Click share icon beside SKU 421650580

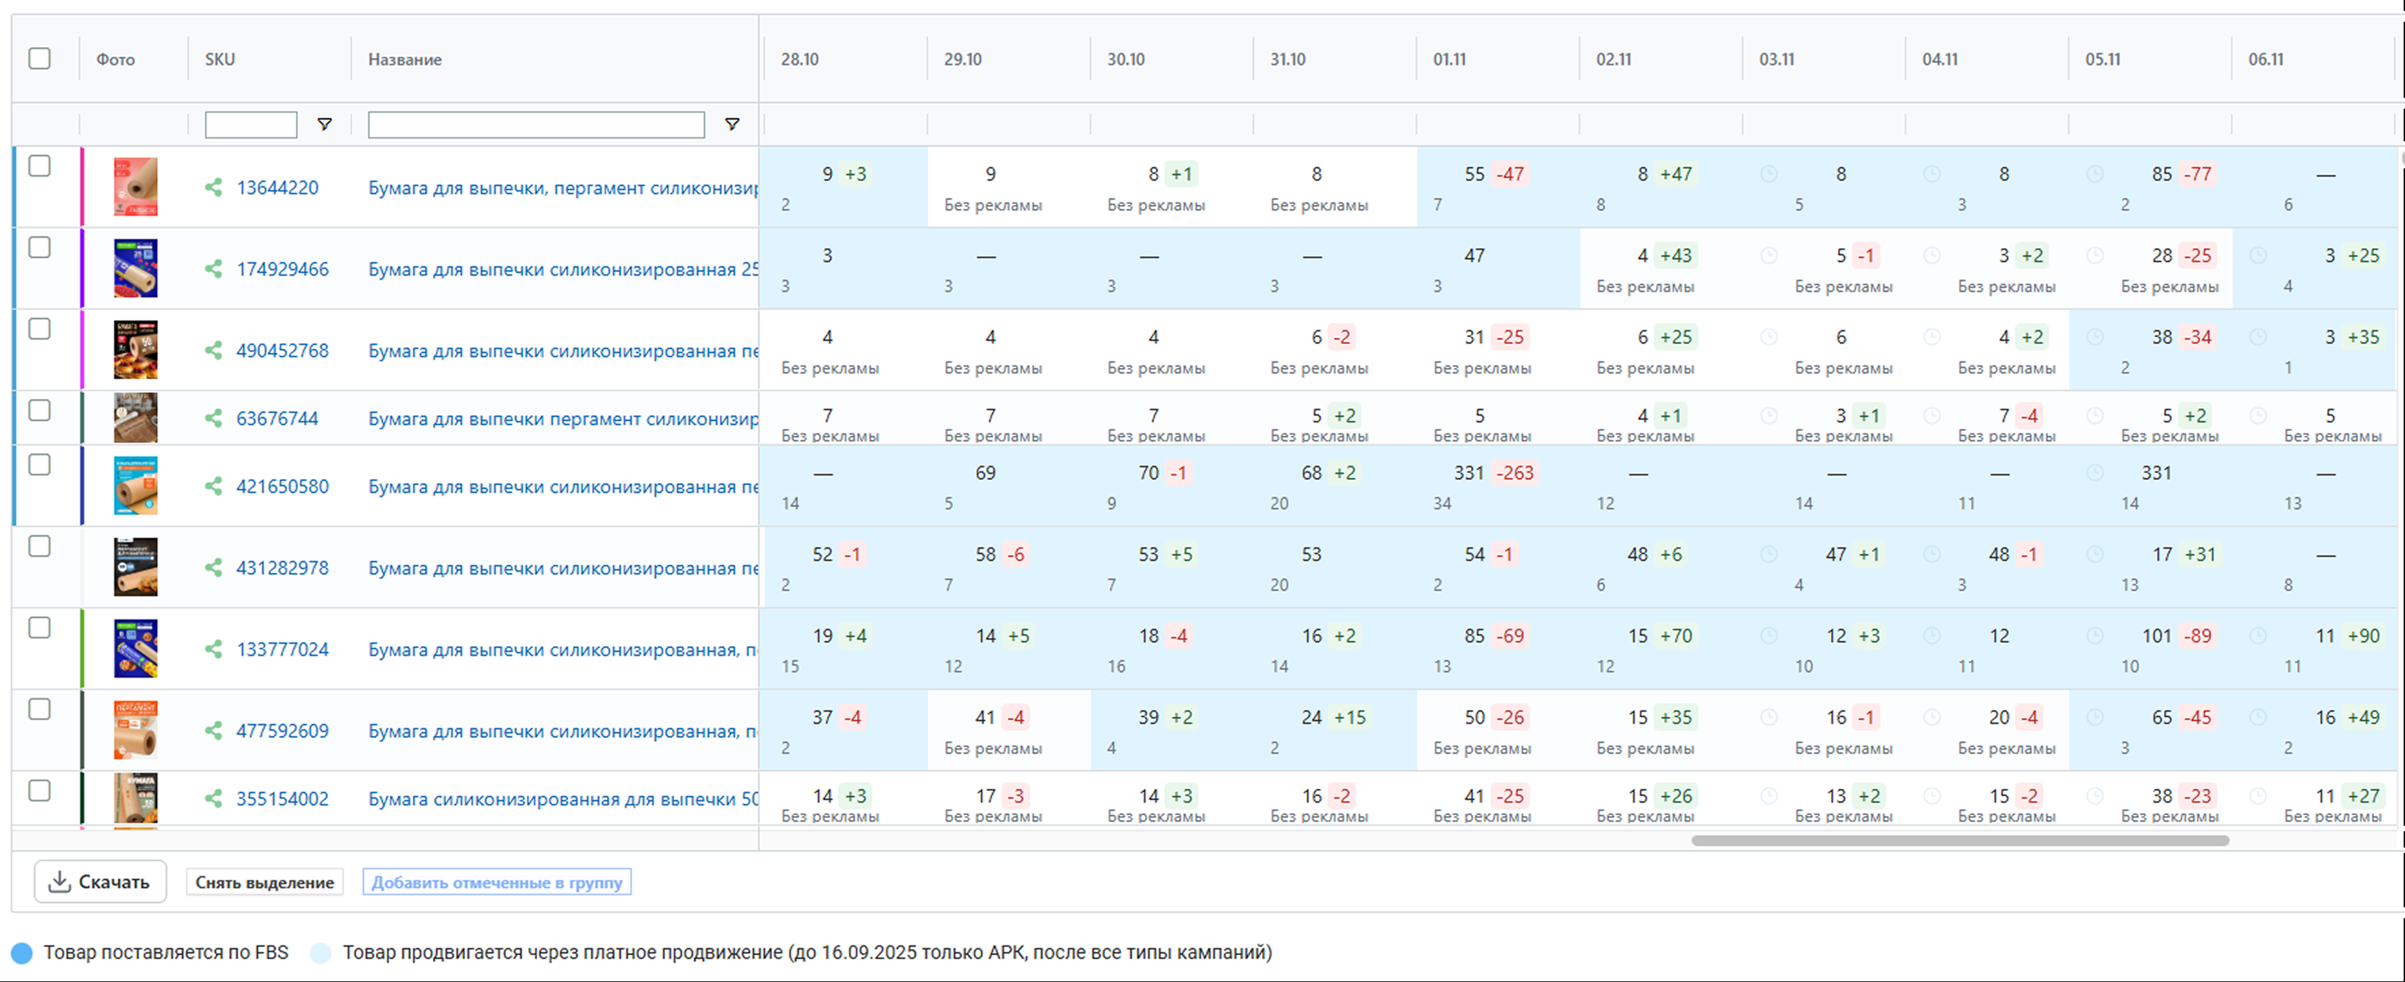click(214, 486)
